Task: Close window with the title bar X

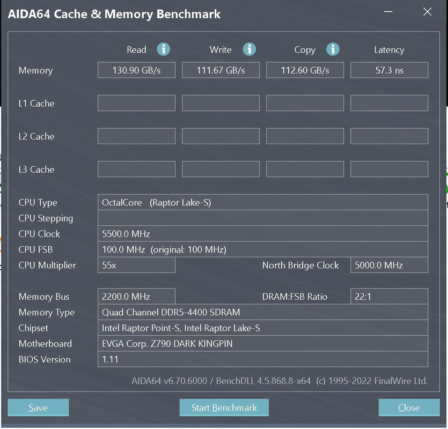Action: (x=428, y=12)
